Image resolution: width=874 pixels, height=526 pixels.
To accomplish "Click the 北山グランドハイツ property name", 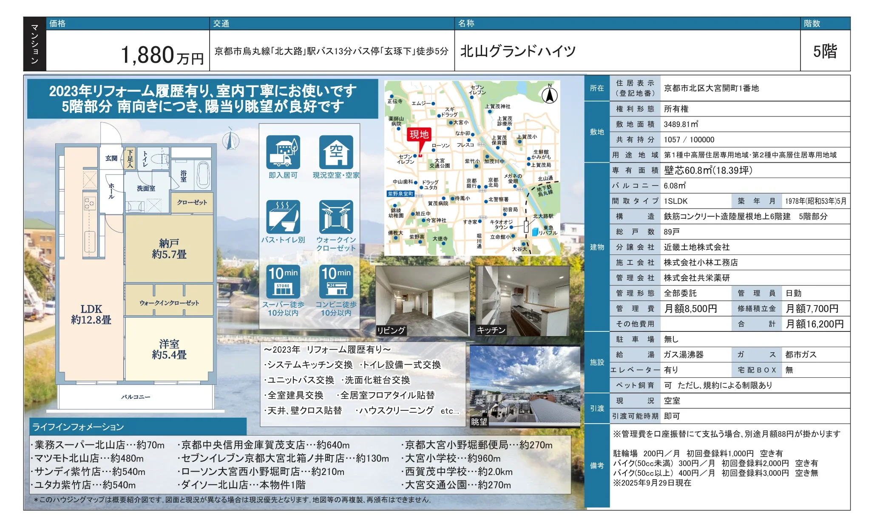I will [x=518, y=51].
